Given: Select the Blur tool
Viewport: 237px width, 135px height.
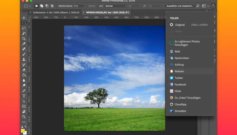Looking at the screenshot, I should coord(24,80).
